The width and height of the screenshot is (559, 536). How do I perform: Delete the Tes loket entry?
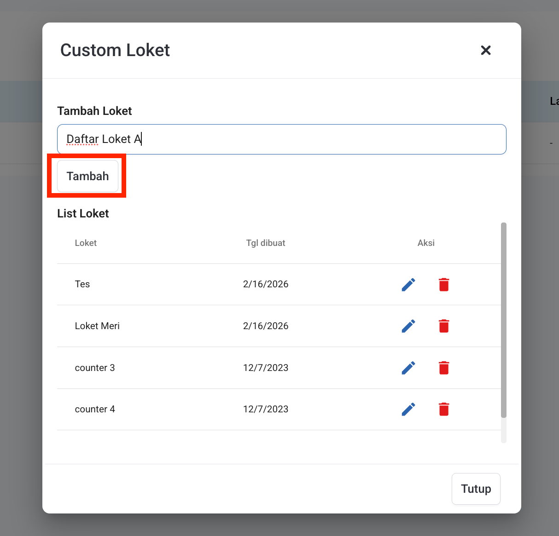[x=444, y=285]
